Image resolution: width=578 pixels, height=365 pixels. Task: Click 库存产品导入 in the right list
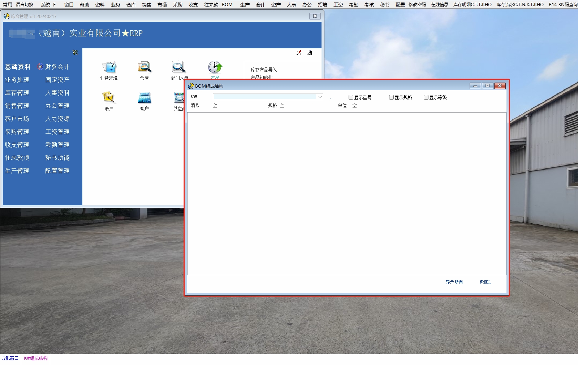point(264,70)
